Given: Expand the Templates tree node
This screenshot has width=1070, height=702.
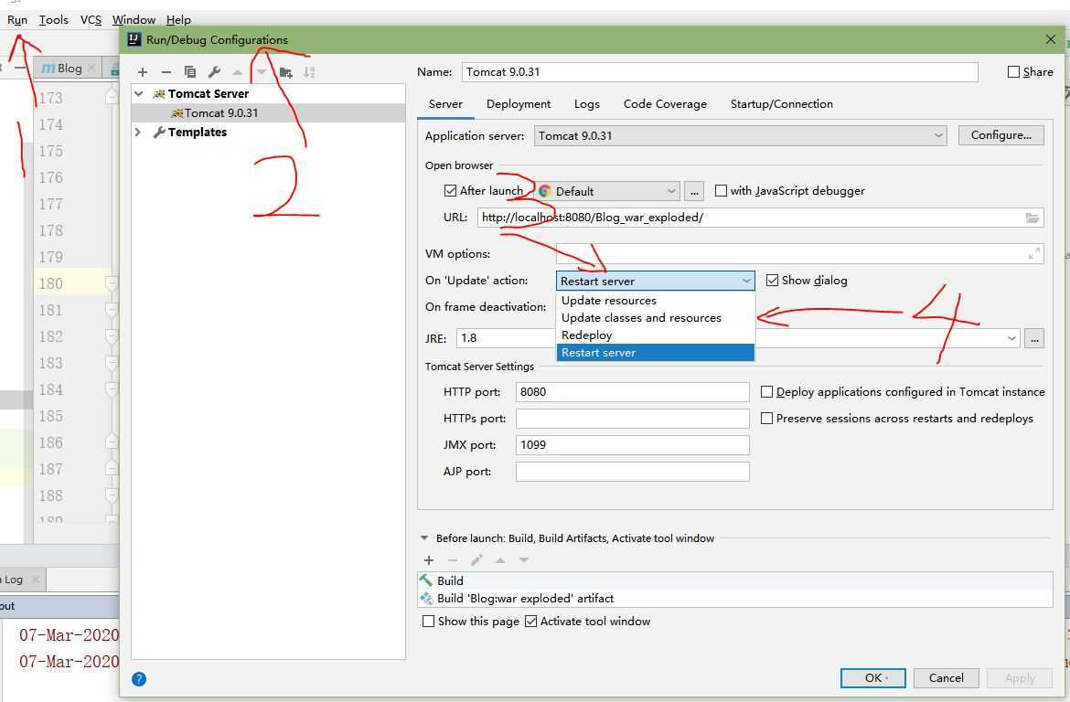Looking at the screenshot, I should click(x=139, y=133).
